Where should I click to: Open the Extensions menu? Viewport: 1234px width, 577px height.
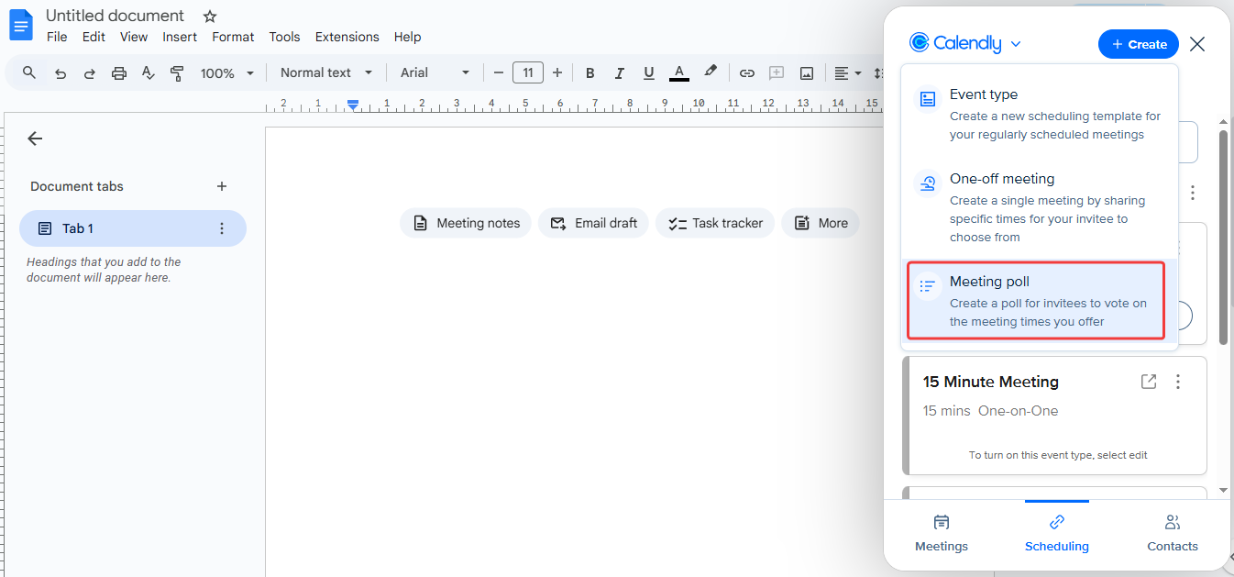(x=347, y=37)
